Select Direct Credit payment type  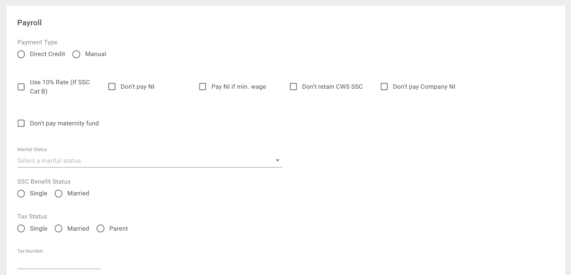point(21,54)
